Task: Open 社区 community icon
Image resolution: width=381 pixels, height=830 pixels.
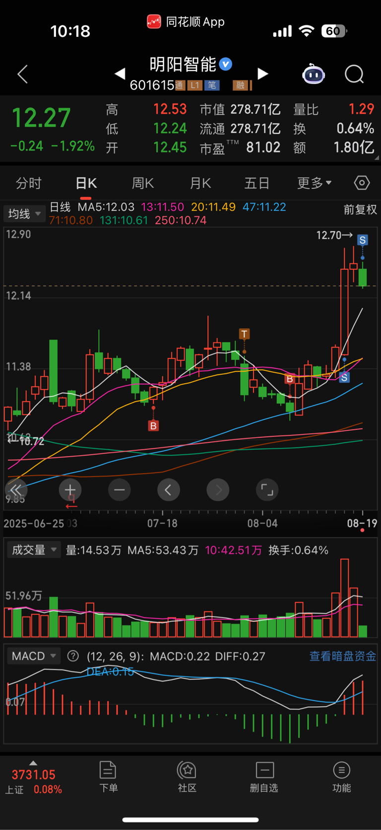Action: (187, 776)
